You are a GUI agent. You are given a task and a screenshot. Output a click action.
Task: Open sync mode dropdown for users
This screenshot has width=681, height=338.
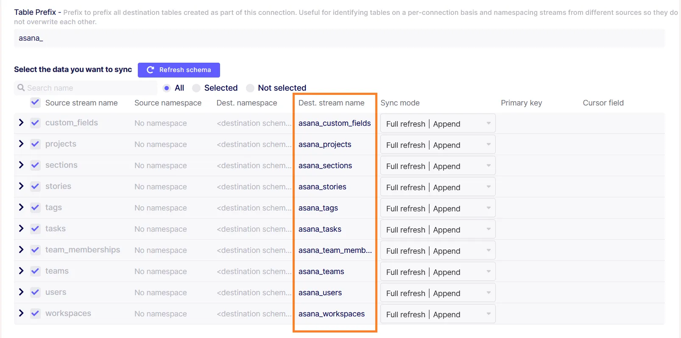click(438, 293)
